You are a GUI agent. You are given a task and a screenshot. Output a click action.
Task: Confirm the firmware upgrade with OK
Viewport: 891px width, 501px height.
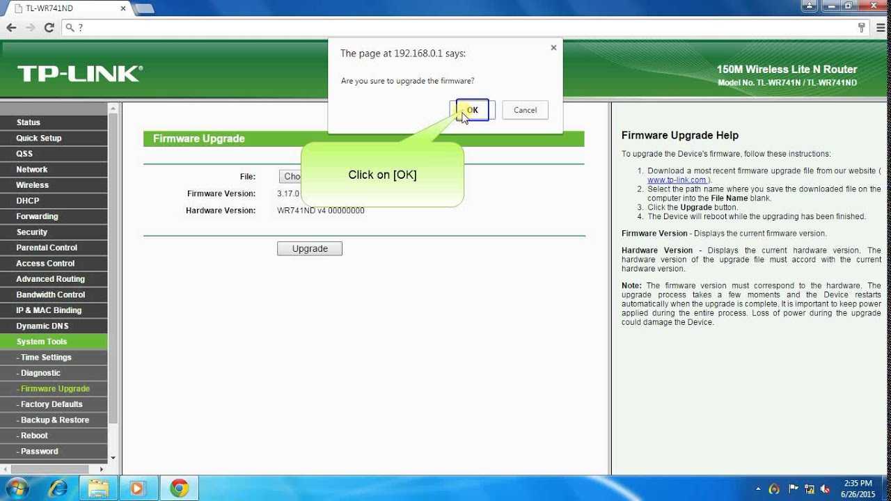473,110
